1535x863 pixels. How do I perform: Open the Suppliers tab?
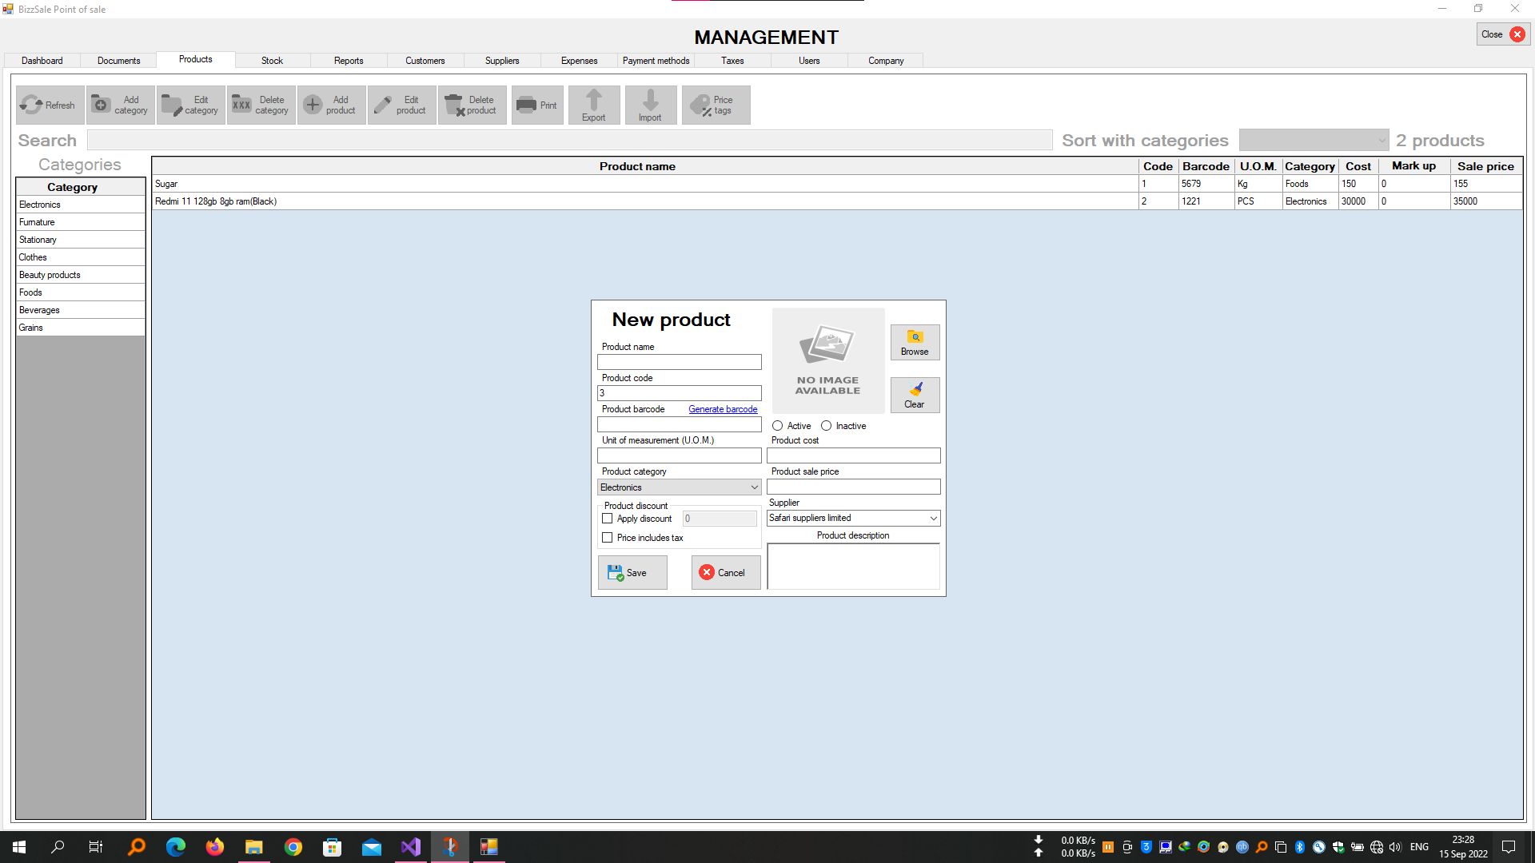(x=501, y=61)
